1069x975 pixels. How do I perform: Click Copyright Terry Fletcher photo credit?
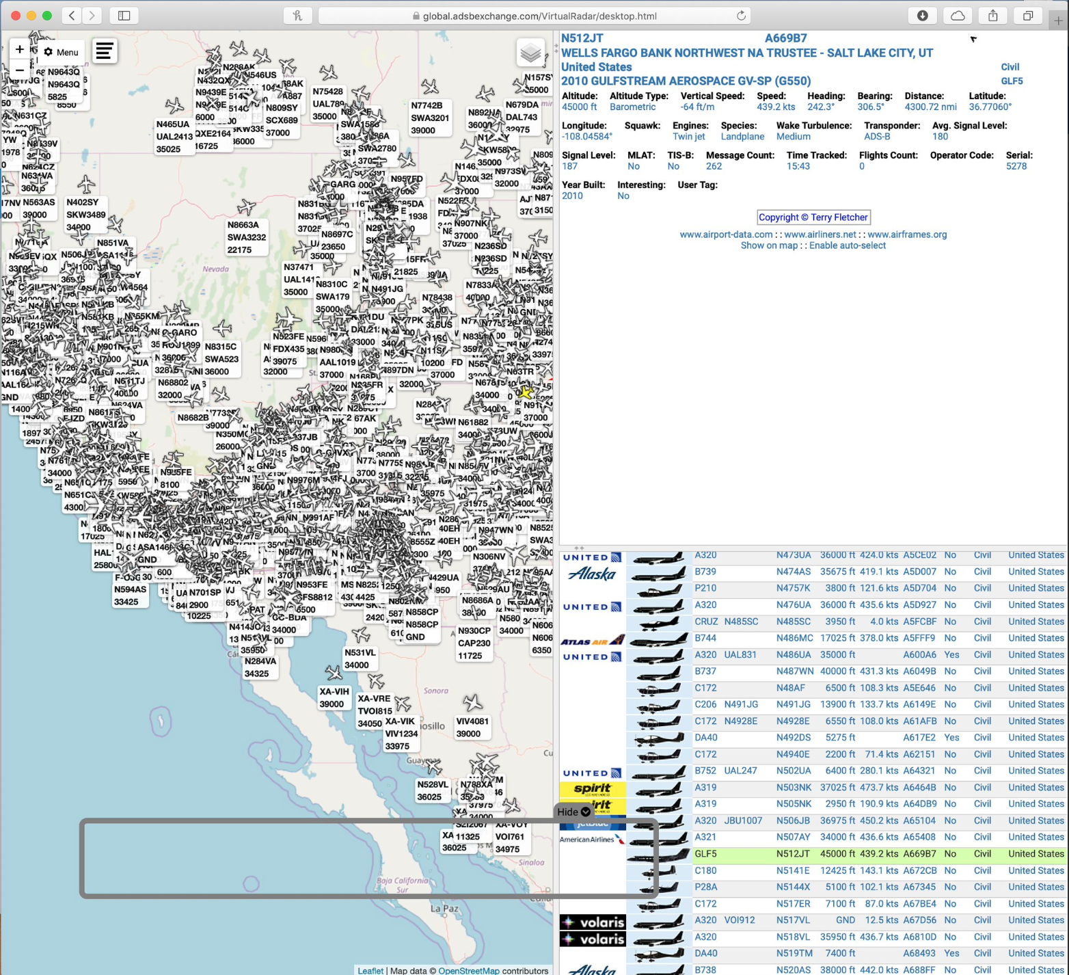(813, 217)
